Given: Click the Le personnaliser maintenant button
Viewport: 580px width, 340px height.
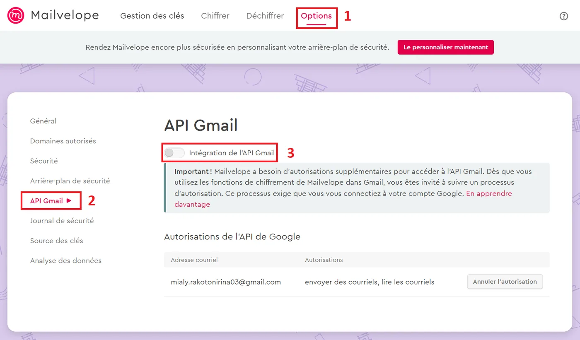Looking at the screenshot, I should click(446, 47).
